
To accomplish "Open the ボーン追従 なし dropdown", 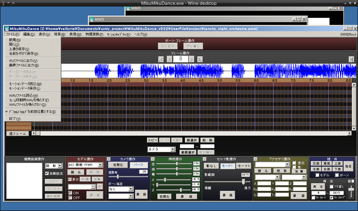I will 131,189.
